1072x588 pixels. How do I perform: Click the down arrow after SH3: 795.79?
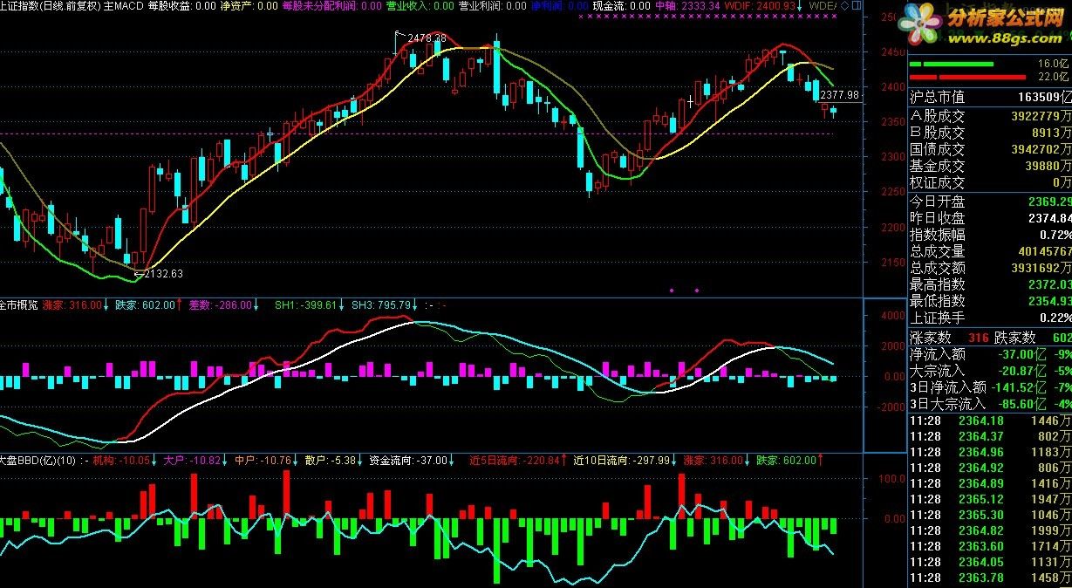[414, 304]
